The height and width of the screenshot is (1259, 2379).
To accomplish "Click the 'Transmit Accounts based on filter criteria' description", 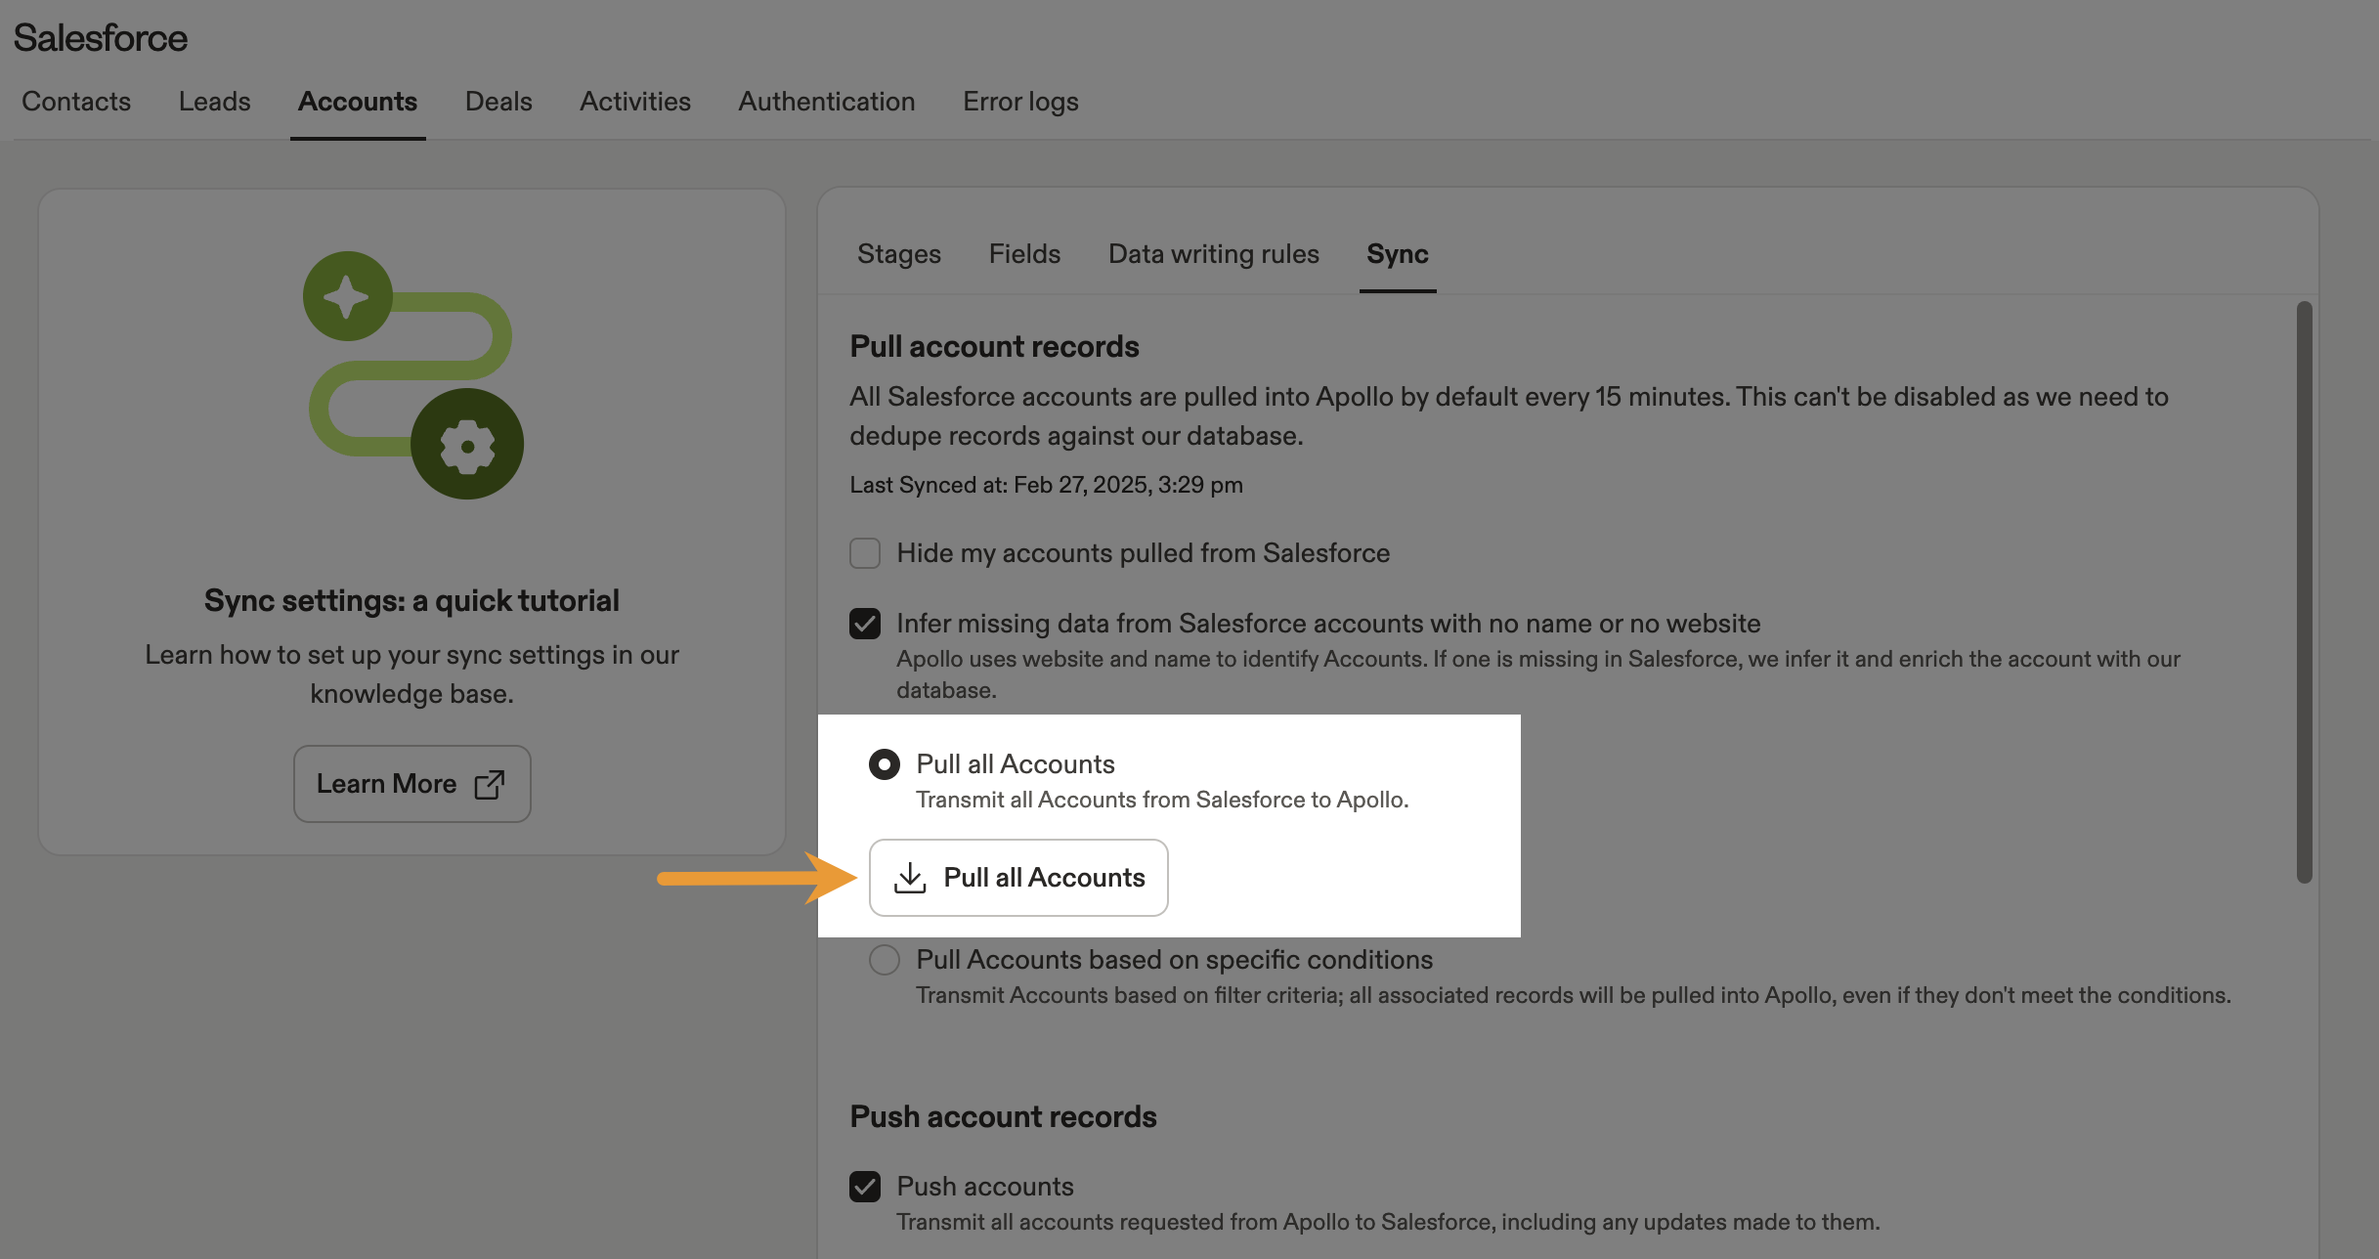I will (1574, 995).
